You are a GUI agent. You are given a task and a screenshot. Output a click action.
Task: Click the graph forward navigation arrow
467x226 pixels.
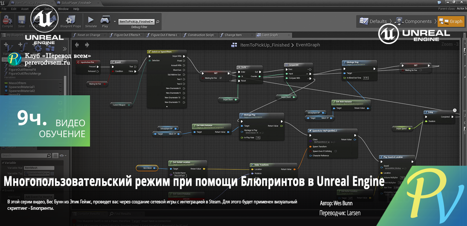click(x=87, y=45)
